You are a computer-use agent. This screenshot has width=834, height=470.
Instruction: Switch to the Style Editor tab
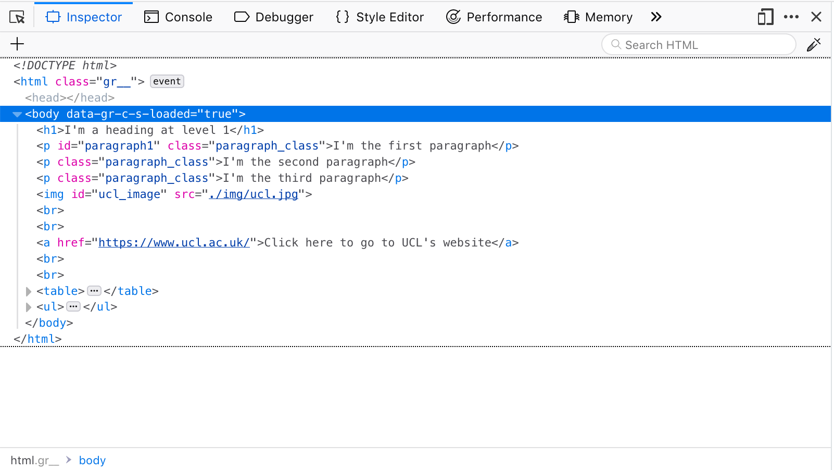[380, 17]
